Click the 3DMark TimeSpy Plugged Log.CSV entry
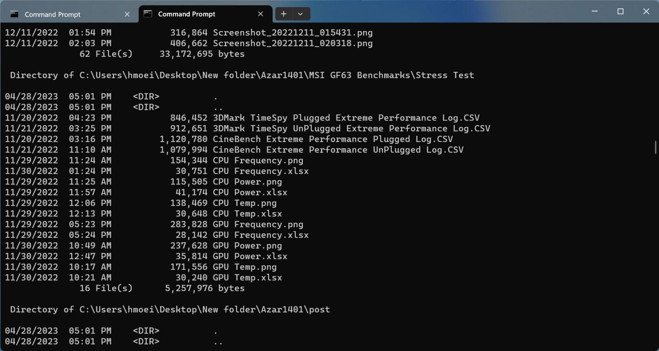Viewport: 659px width, 351px height. pos(242,118)
